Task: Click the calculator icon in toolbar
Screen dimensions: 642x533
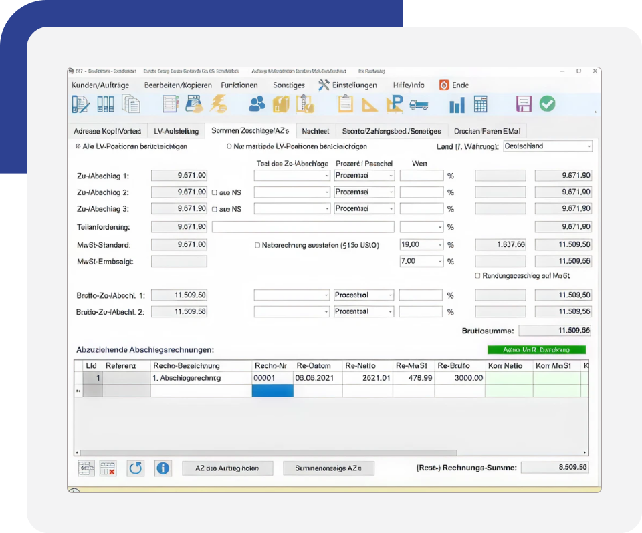Action: (480, 104)
